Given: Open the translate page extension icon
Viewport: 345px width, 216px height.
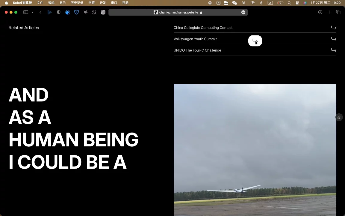Looking at the screenshot, I should 94,12.
